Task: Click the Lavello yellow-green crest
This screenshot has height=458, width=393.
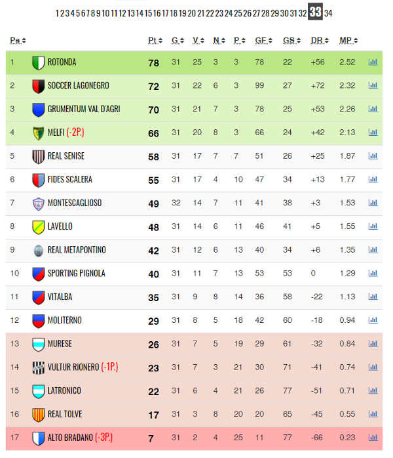Action: point(38,227)
